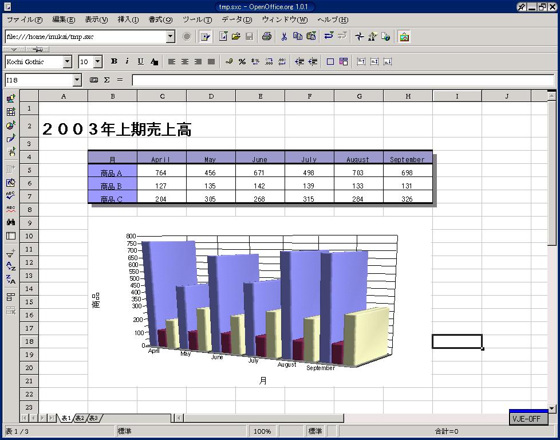Toggle italic text formatting
Image resolution: width=560 pixels, height=440 pixels.
pos(127,62)
